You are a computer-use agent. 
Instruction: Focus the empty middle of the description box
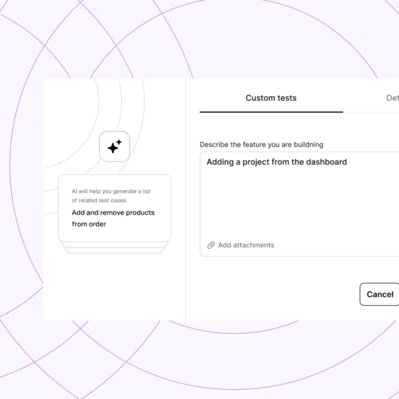point(299,204)
